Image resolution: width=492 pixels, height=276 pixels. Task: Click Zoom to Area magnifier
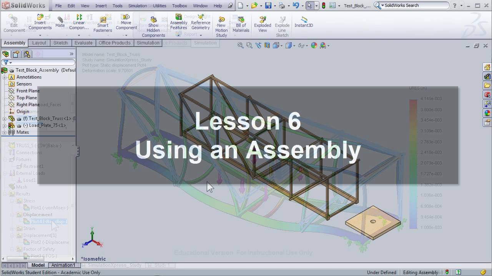pos(249,45)
